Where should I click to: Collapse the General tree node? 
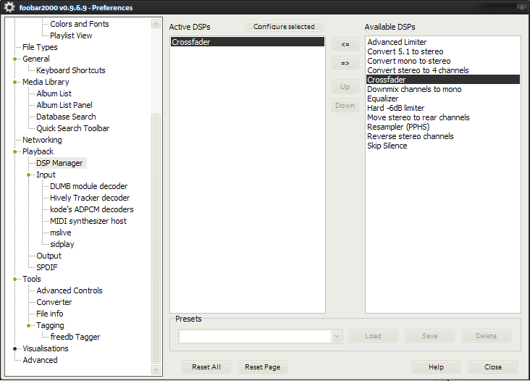pyautogui.click(x=15, y=59)
